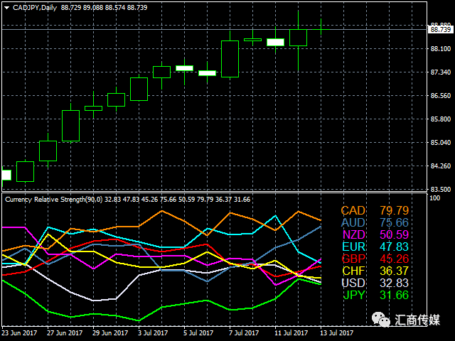
Task: Select the magenta NZD legend entry
Action: [353, 234]
